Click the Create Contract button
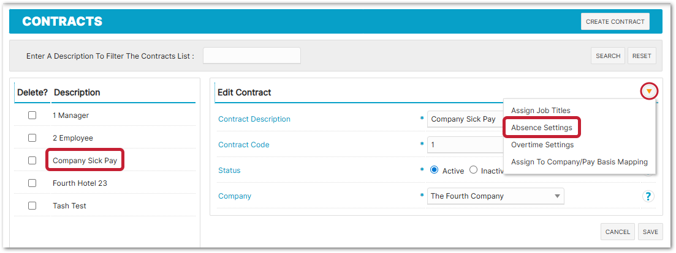676x253 pixels. [x=615, y=21]
